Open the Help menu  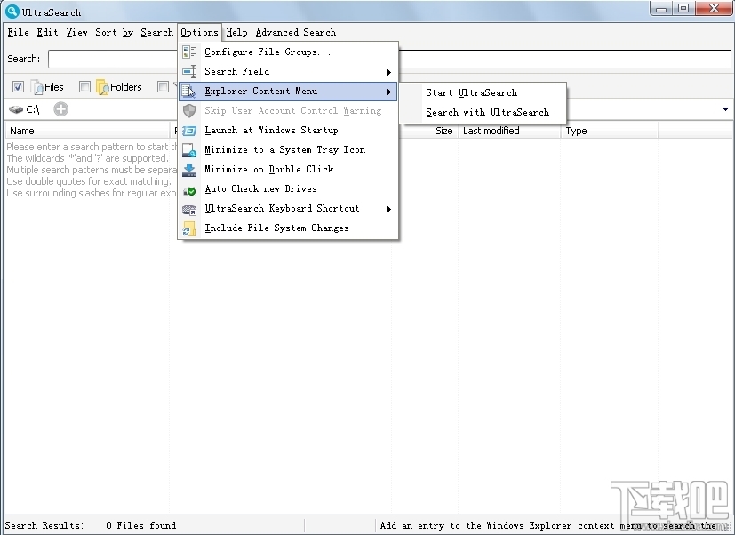pyautogui.click(x=236, y=32)
